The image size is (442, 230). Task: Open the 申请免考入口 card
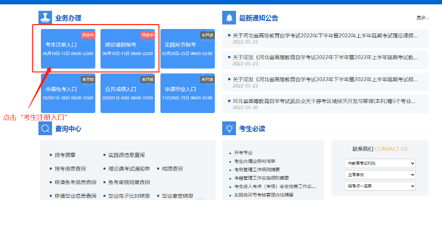click(x=68, y=93)
